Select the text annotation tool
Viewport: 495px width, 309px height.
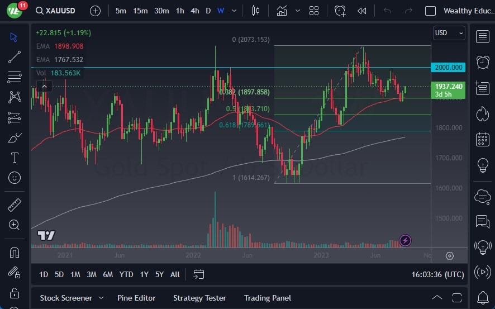coord(15,158)
